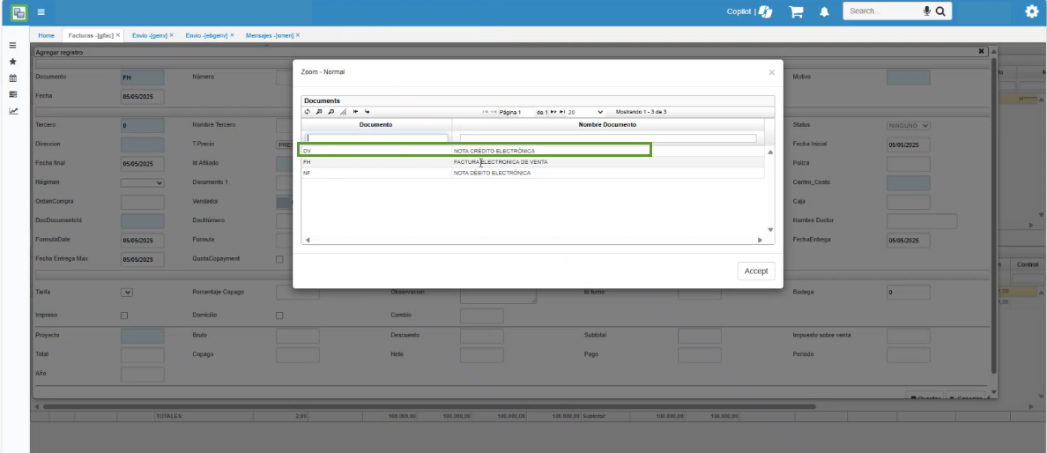This screenshot has height=453, width=1047.
Task: Open the shopping cart icon
Action: coord(796,11)
